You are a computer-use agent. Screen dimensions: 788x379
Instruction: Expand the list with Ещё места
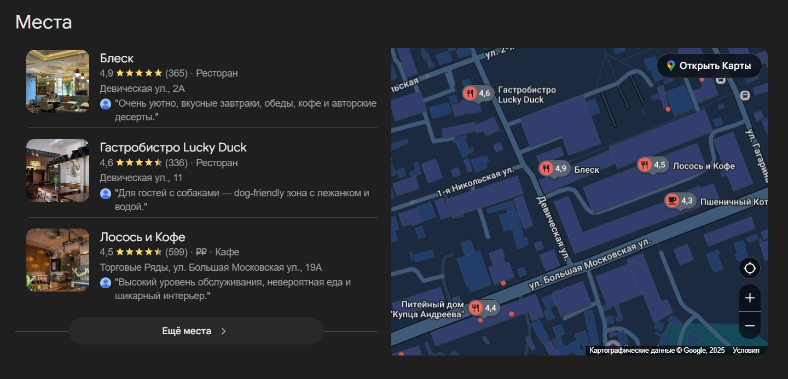coord(195,331)
